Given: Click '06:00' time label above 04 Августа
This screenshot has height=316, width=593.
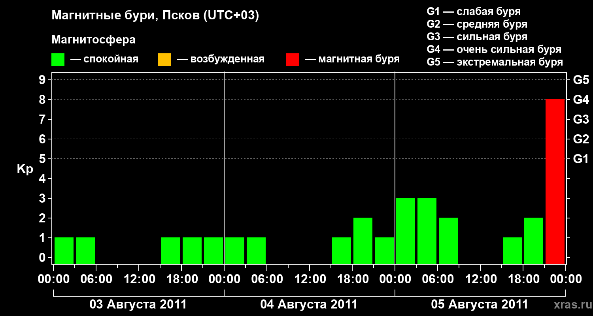Looking at the screenshot, I should 267,279.
